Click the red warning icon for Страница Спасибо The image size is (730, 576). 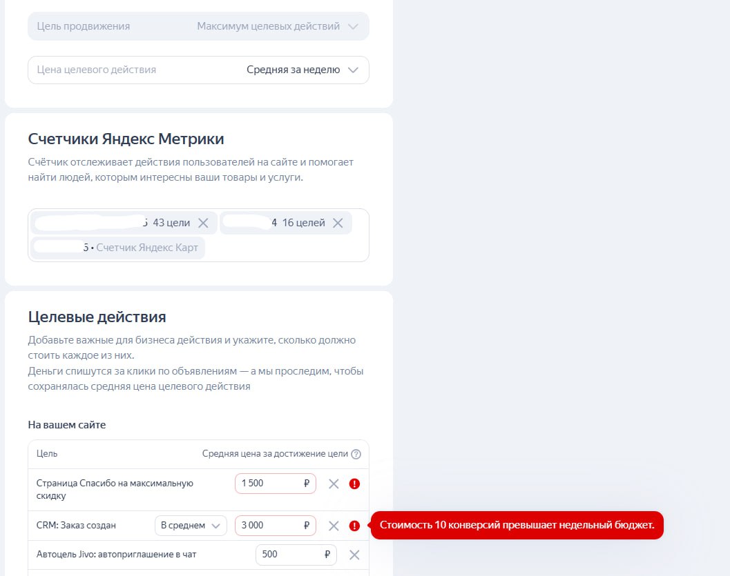pyautogui.click(x=354, y=484)
